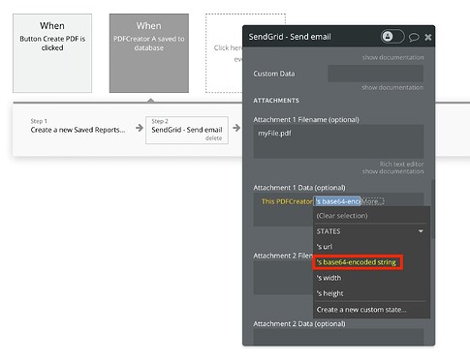Open the comment bubble icon

pyautogui.click(x=414, y=37)
